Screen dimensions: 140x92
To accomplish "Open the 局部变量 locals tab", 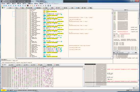I will [49, 65].
